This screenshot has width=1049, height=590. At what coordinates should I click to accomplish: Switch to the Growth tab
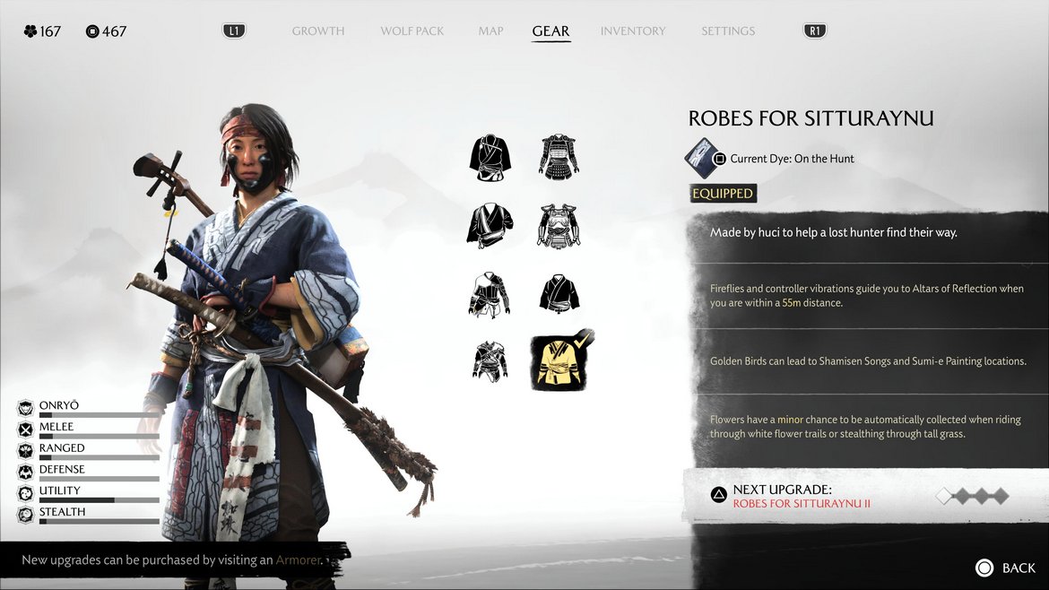coord(317,30)
